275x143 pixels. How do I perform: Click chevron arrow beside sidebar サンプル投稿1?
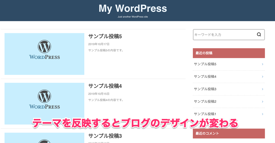[x=262, y=114]
